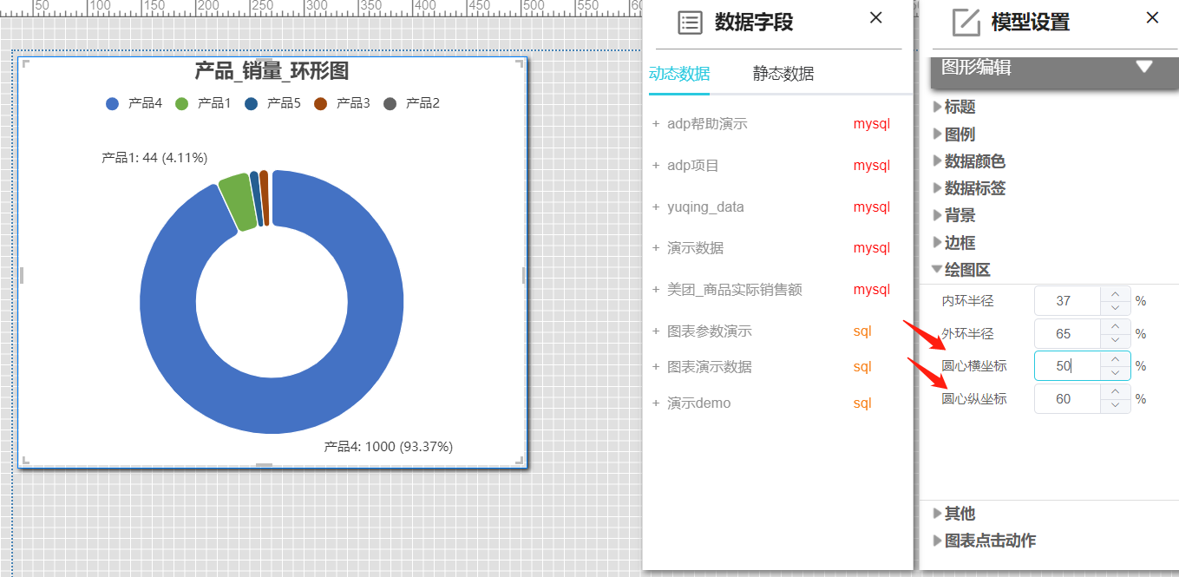Hide 产品5 series via legend
1179x577 pixels.
[x=274, y=103]
